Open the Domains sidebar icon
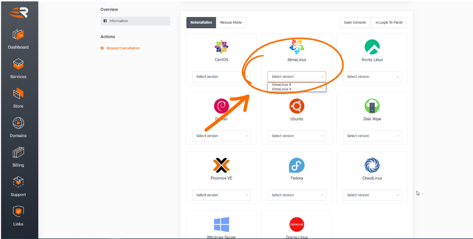 [x=19, y=123]
